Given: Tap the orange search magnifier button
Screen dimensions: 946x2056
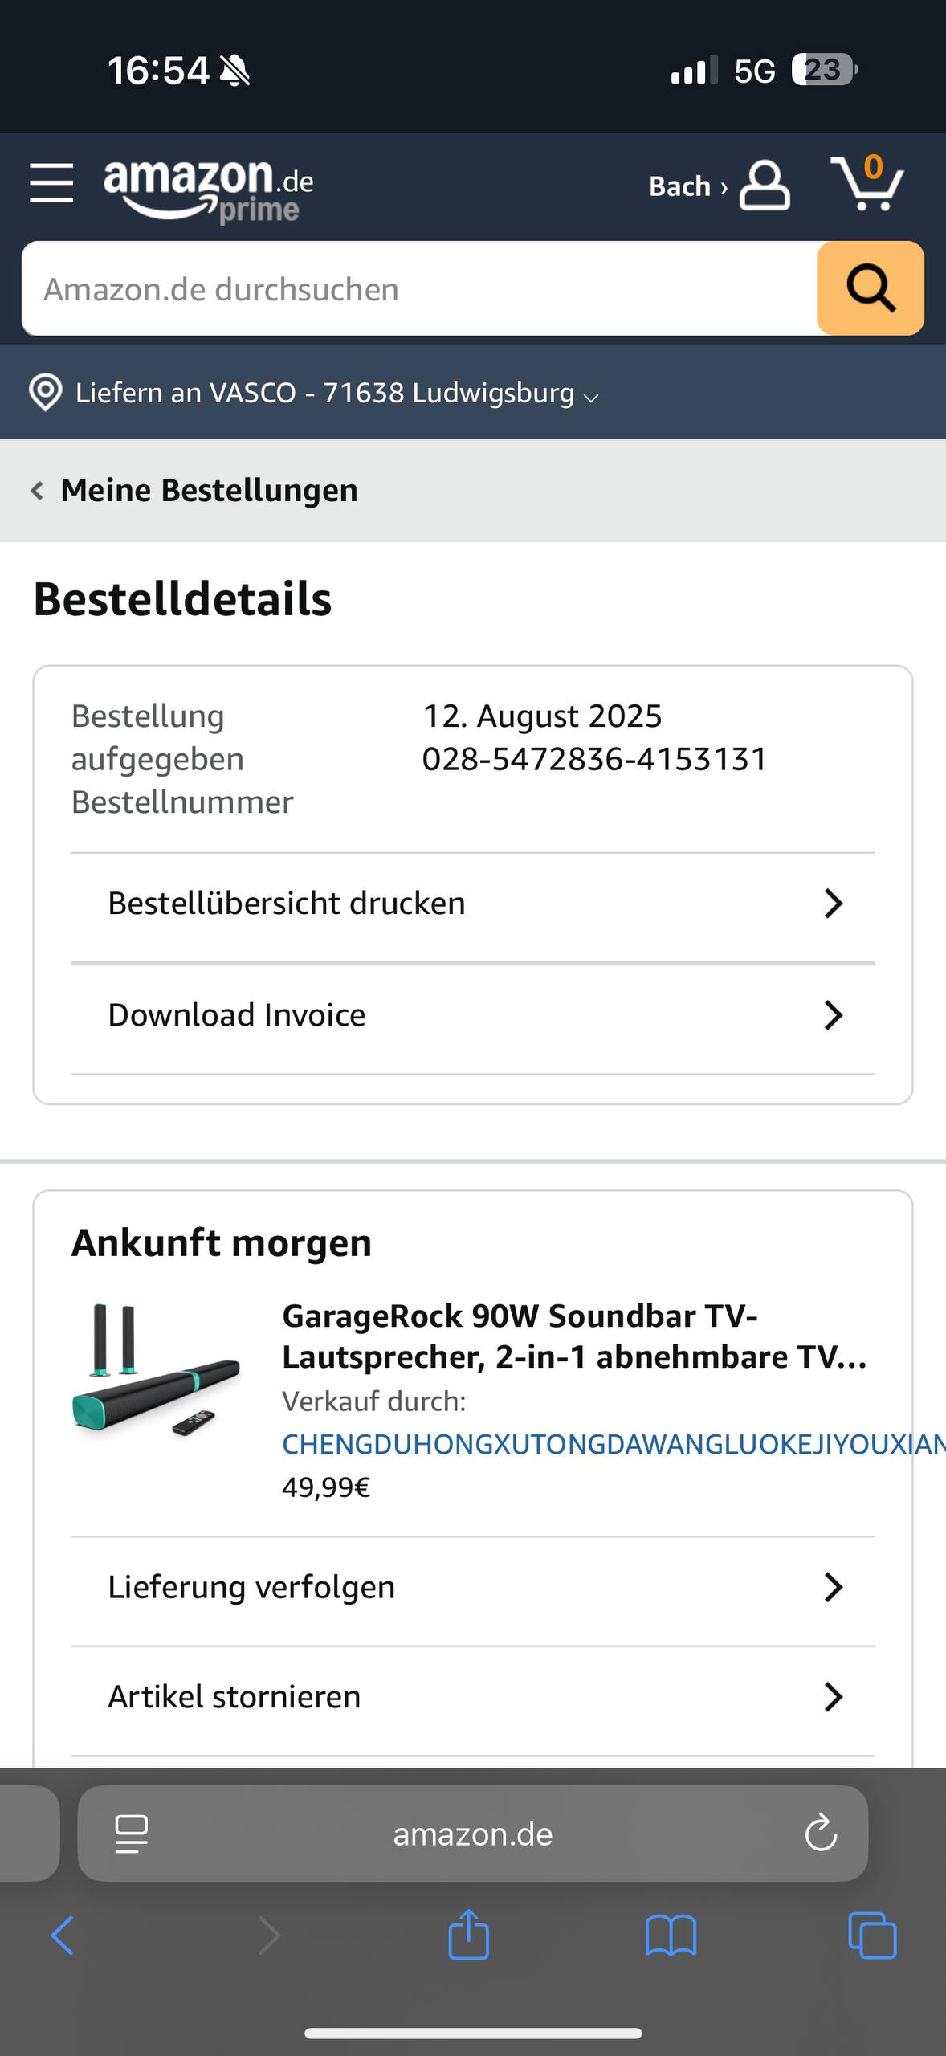Looking at the screenshot, I should pyautogui.click(x=871, y=288).
